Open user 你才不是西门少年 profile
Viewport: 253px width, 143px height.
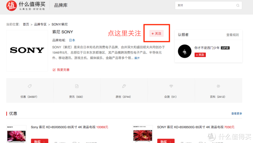click(207, 48)
